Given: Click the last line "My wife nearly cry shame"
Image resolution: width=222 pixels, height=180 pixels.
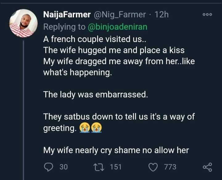Looking at the screenshot, I should (116, 150).
